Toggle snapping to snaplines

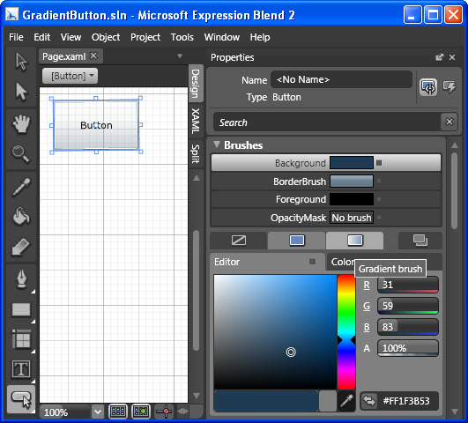click(x=164, y=412)
